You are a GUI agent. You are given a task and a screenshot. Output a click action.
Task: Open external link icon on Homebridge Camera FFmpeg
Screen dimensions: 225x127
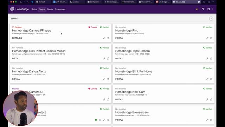pyautogui.click(x=108, y=38)
